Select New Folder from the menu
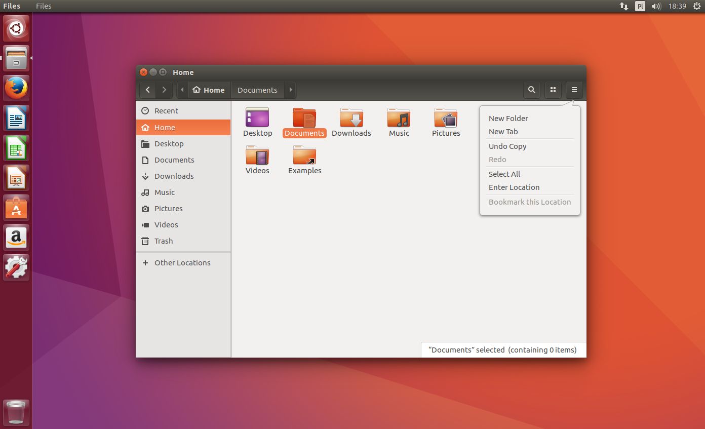The image size is (705, 429). [508, 119]
